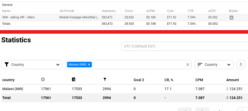
Task: Click the clock icon column header
Action: (x=43, y=80)
